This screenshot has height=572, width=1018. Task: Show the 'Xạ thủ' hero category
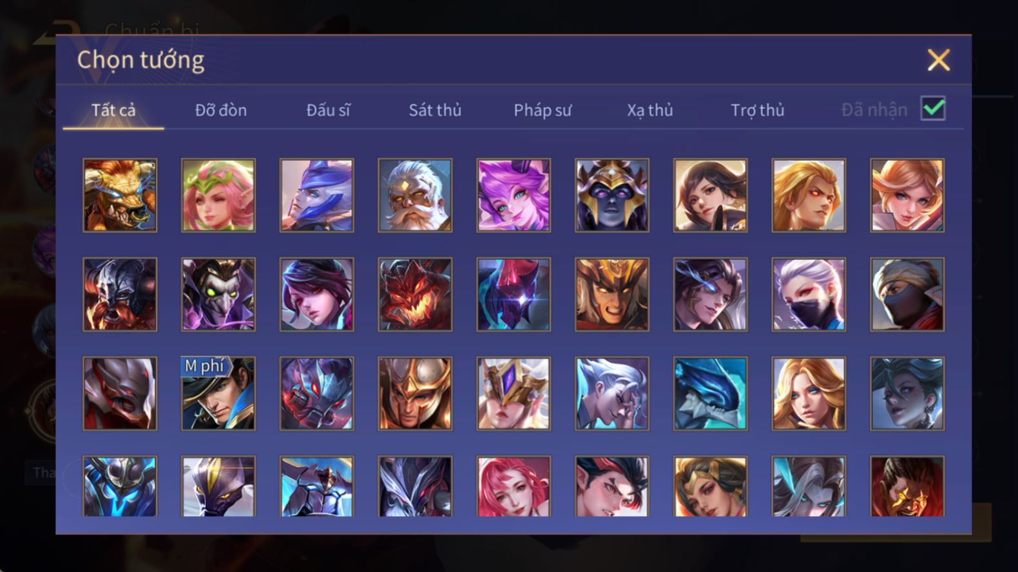click(x=650, y=110)
